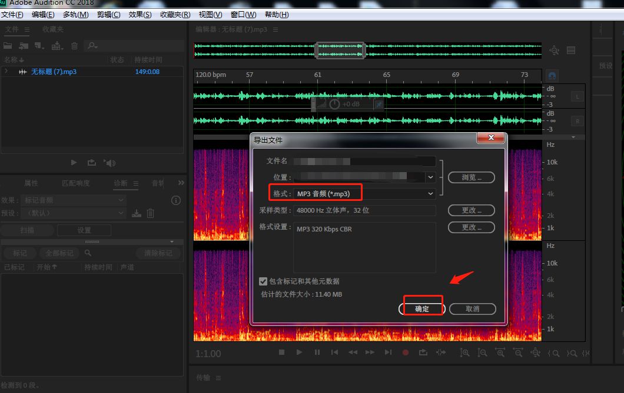Click the +0 dB volume knob on the HUD
This screenshot has height=393, width=624.
[334, 104]
